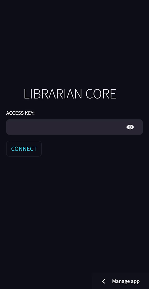The height and width of the screenshot is (289, 149).
Task: Unmask the access key characters
Action: tap(130, 127)
